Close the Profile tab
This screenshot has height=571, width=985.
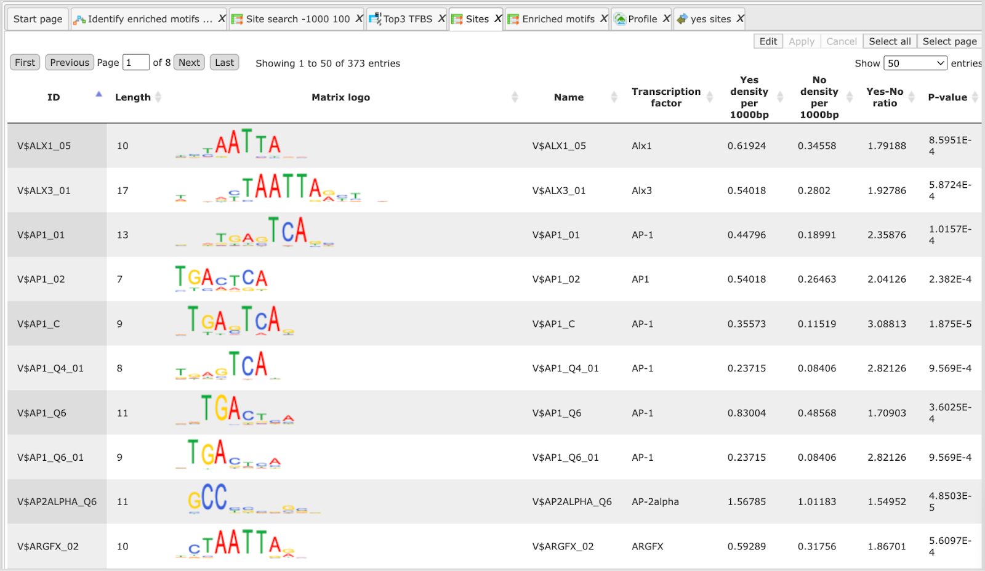[666, 19]
